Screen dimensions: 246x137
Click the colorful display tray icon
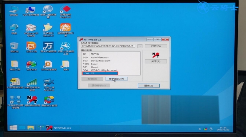point(205,129)
